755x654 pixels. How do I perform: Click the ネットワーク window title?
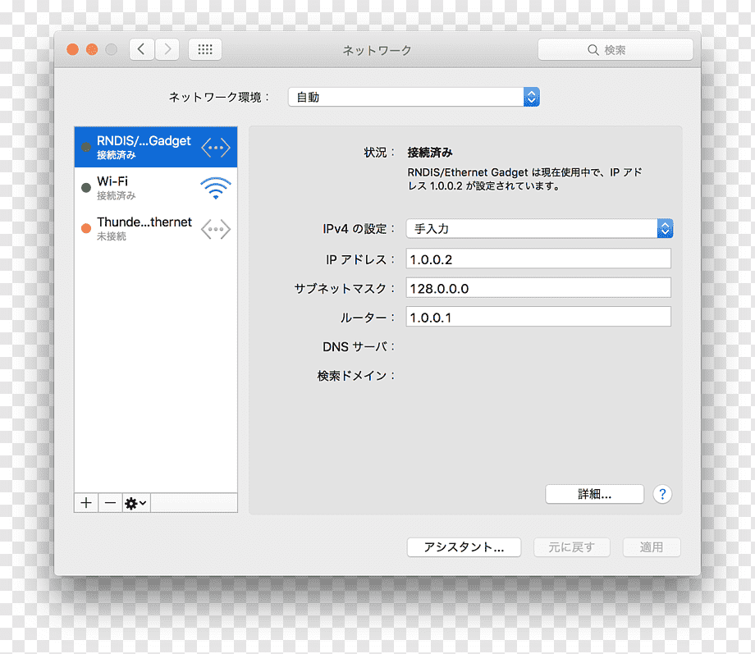377,50
